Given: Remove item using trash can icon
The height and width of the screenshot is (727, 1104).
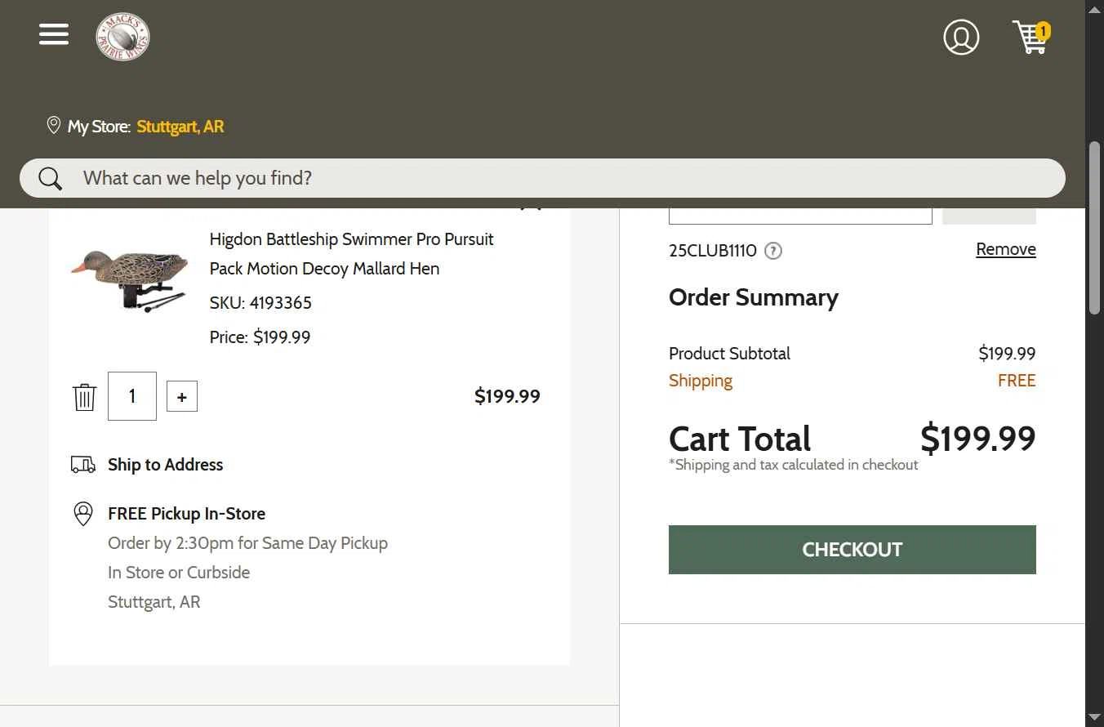Looking at the screenshot, I should click(84, 397).
